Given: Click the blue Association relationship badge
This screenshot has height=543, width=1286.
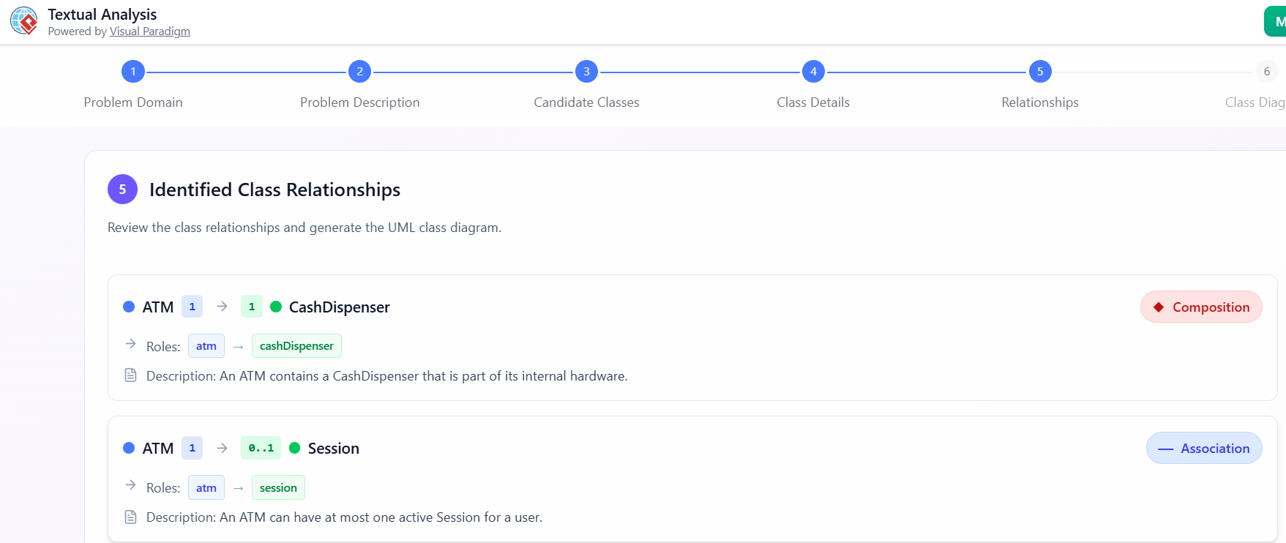Looking at the screenshot, I should tap(1204, 449).
